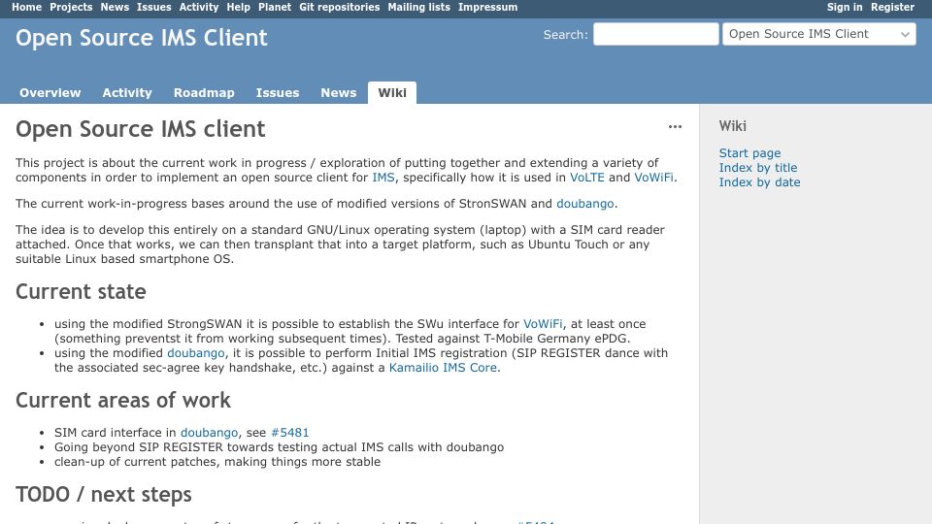Follow the doubango link after StronSWAN
This screenshot has width=932, height=524.
584,204
